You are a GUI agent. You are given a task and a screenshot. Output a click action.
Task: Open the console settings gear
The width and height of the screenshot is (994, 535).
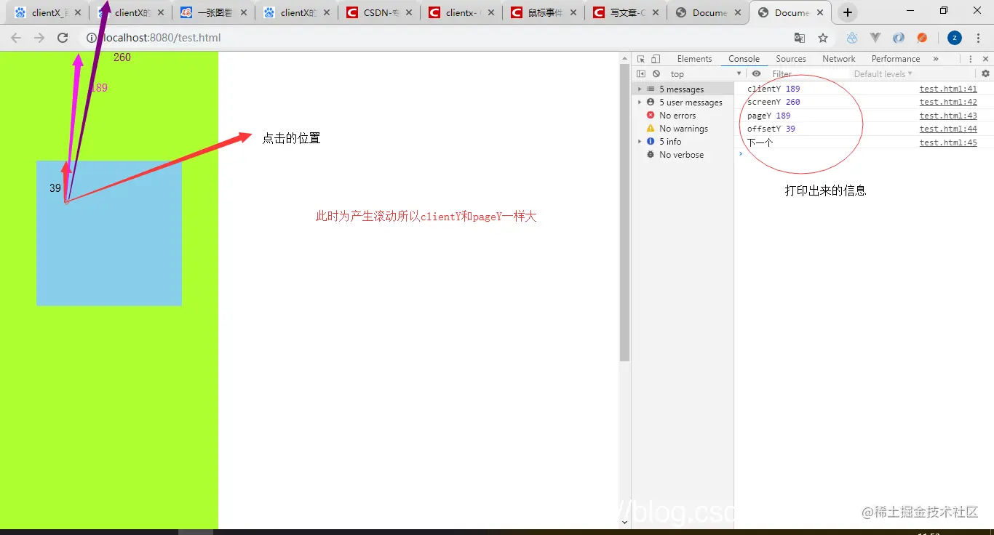[x=985, y=73]
